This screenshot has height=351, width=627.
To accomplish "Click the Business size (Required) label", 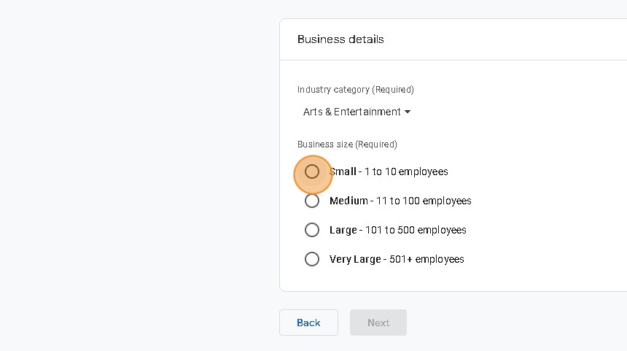I will coord(347,144).
